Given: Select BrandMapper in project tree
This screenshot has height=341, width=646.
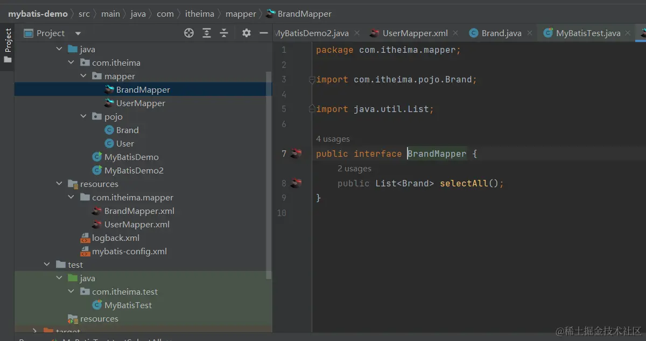Looking at the screenshot, I should click(x=143, y=89).
